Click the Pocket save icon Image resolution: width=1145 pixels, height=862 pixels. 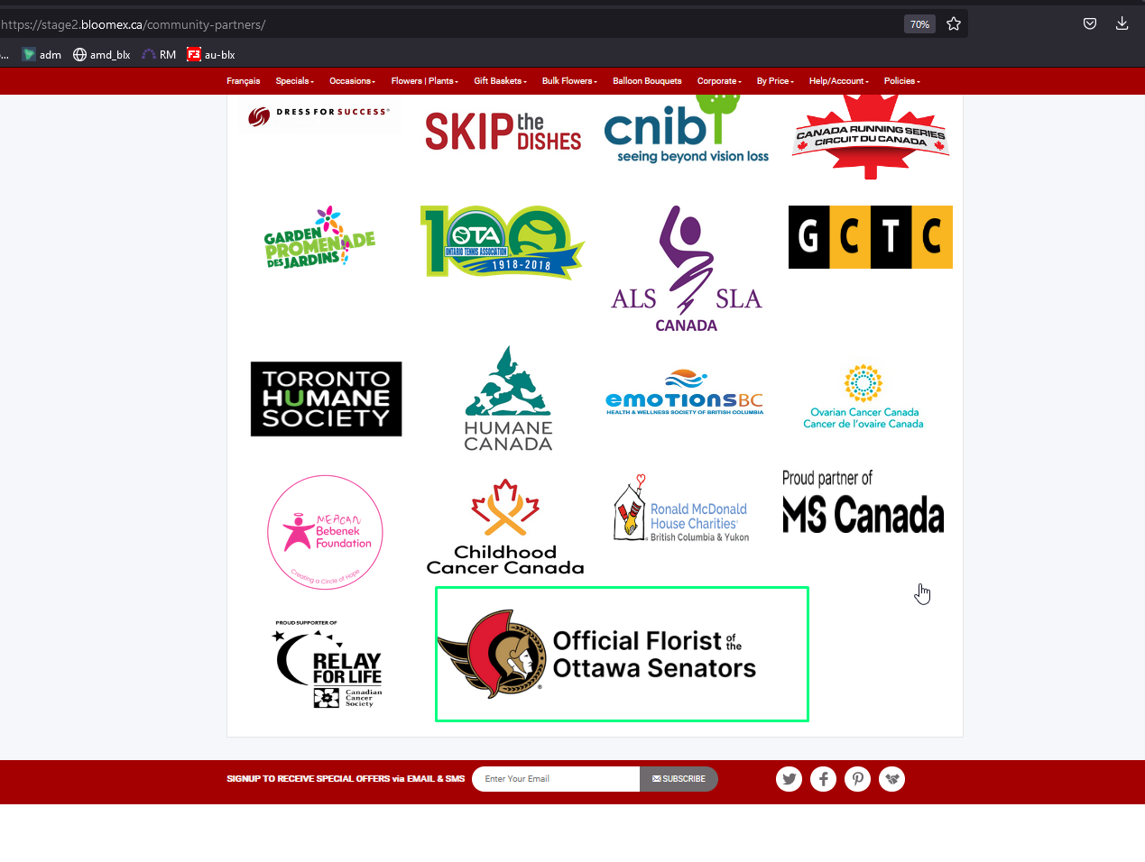1090,23
